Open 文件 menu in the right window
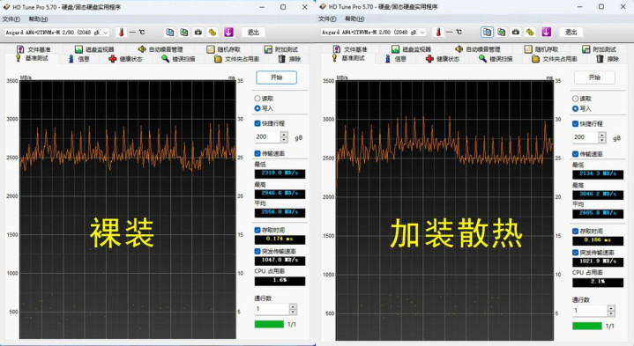This screenshot has height=346, width=634. 327,19
